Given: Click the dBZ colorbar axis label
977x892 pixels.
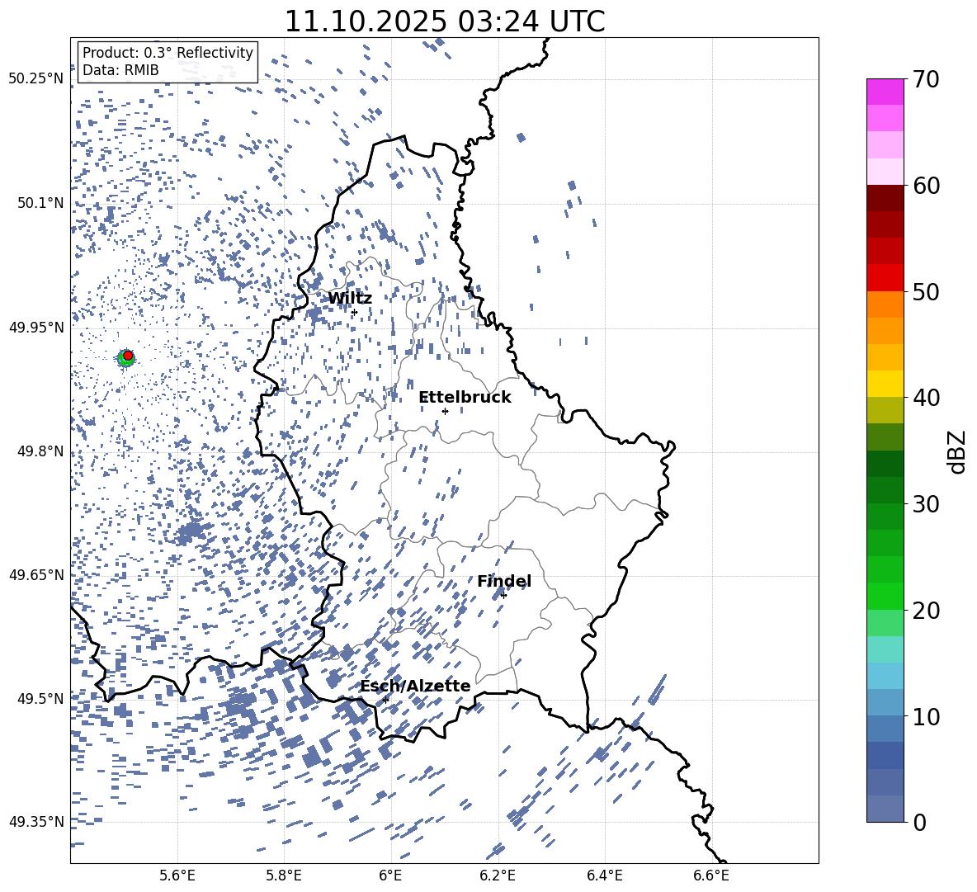Looking at the screenshot, I should pos(958,451).
